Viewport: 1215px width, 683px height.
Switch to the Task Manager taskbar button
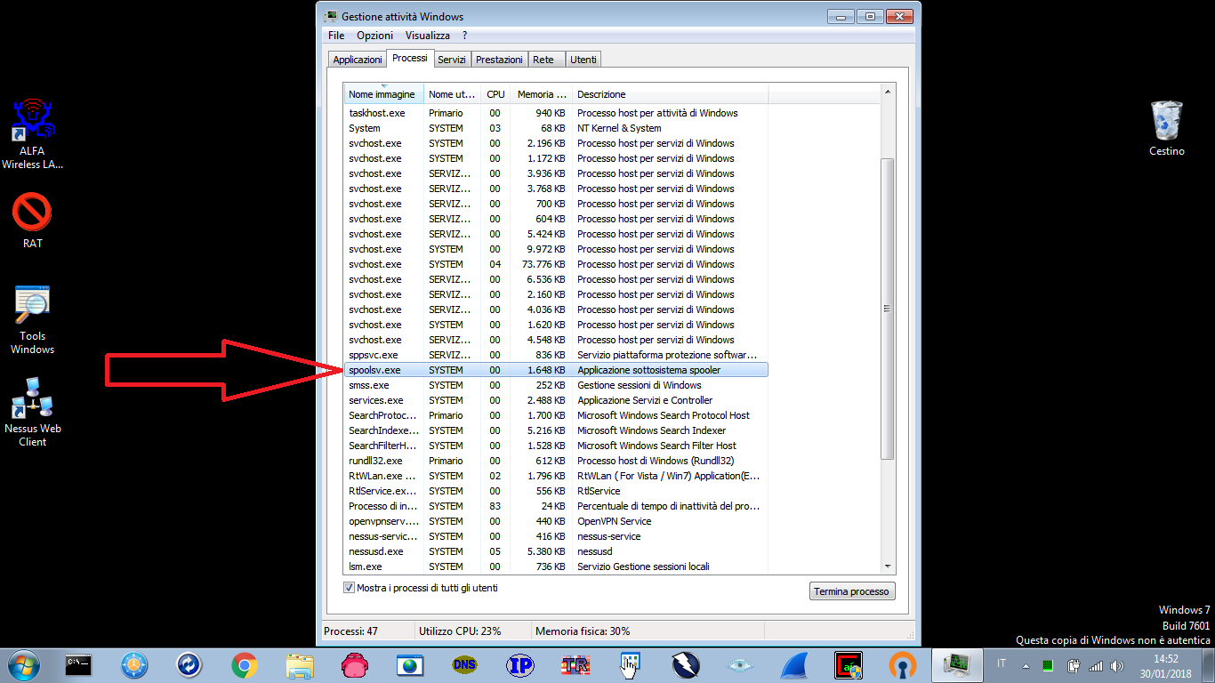[x=957, y=664]
